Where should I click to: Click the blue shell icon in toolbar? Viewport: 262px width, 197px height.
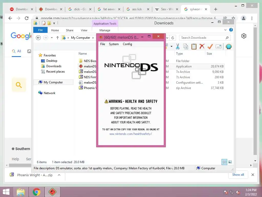pos(228,46)
